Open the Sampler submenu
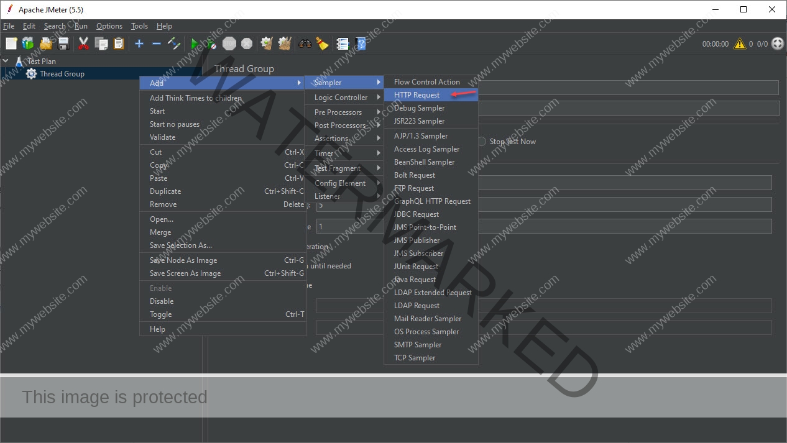787x443 pixels. click(328, 81)
